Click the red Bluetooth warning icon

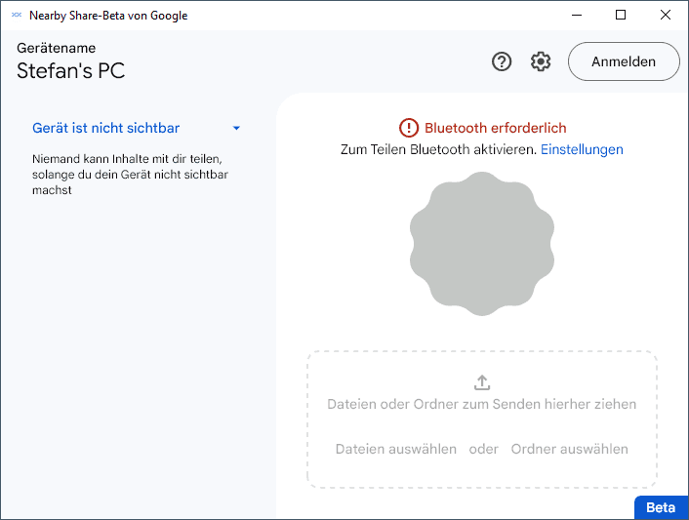pos(408,128)
